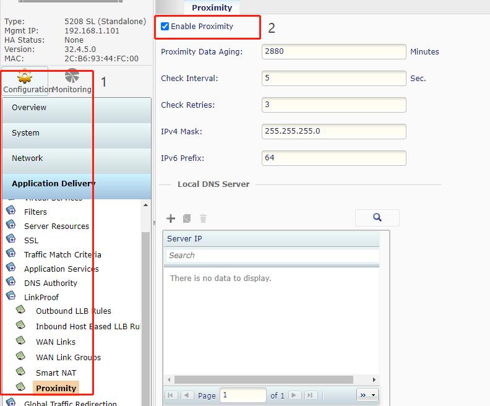Click the table horizontal scrollbar thumb

click(264, 380)
